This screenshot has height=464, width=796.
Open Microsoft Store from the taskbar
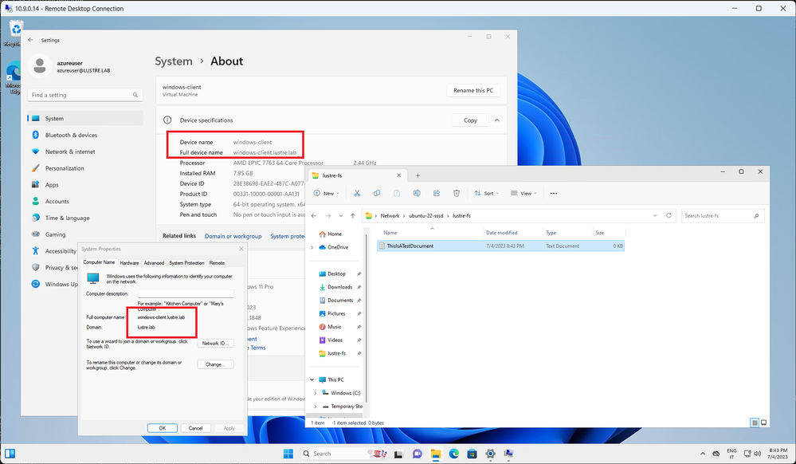pos(473,454)
